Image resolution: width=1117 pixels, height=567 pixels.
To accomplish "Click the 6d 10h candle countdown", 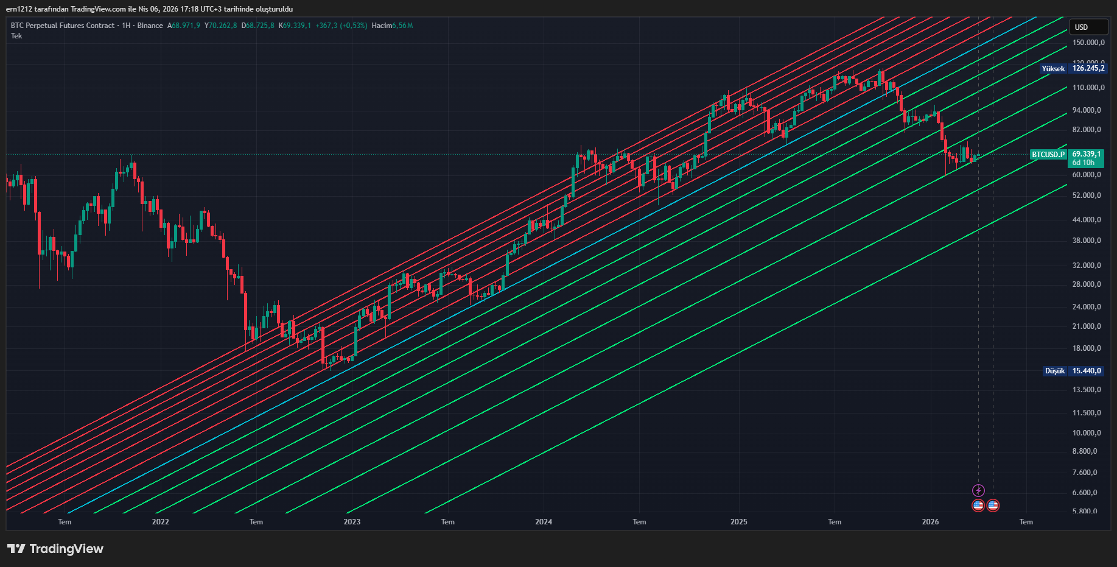I will coord(1084,163).
